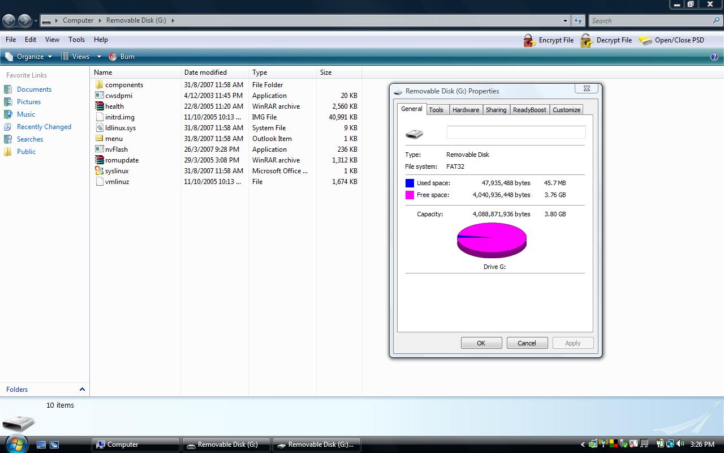Switch to Tools tab in Properties

point(436,110)
